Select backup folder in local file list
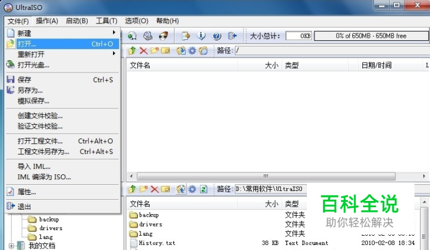 click(144, 215)
